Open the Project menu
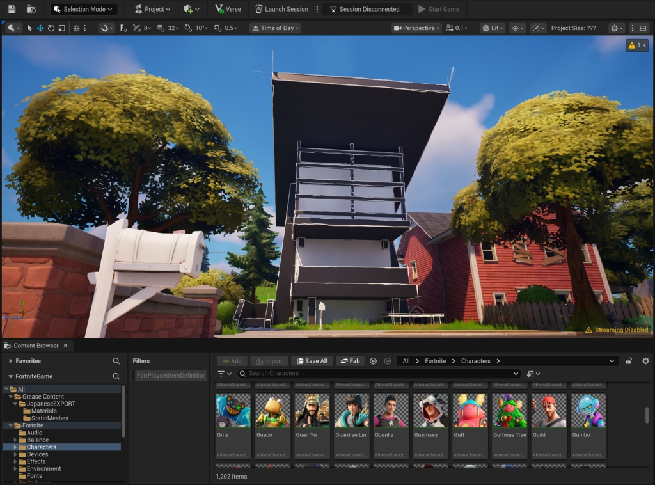 coord(152,9)
